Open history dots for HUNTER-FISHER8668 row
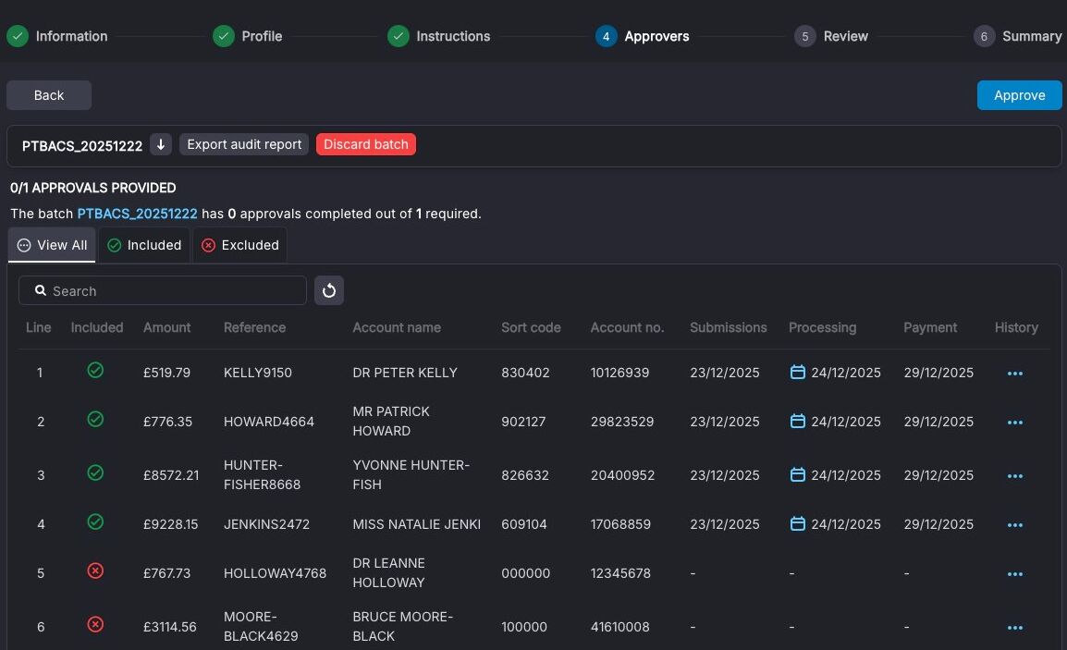Screen dimensions: 1067x650 (1014, 476)
